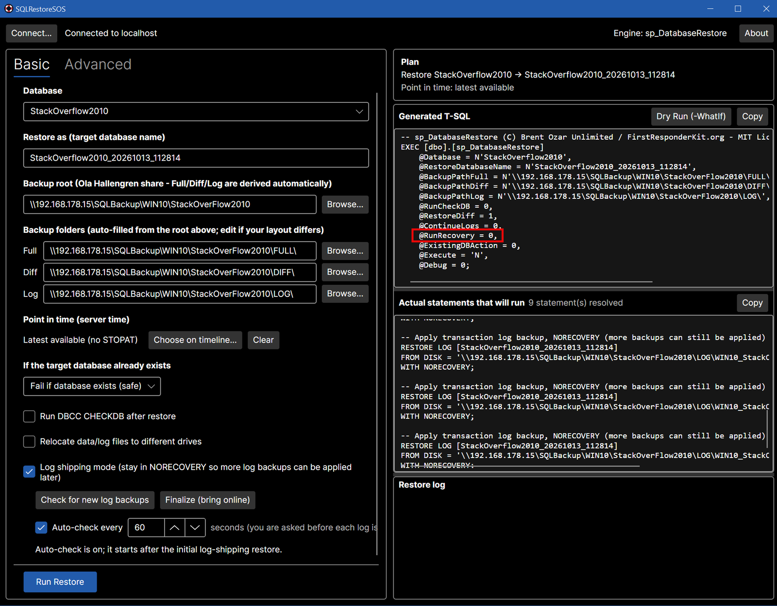This screenshot has height=606, width=777.
Task: Click the Backup root path input field
Action: (169, 205)
